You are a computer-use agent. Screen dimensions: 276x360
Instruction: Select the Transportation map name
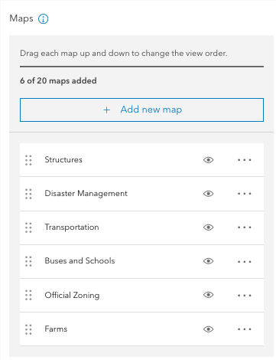(x=72, y=227)
